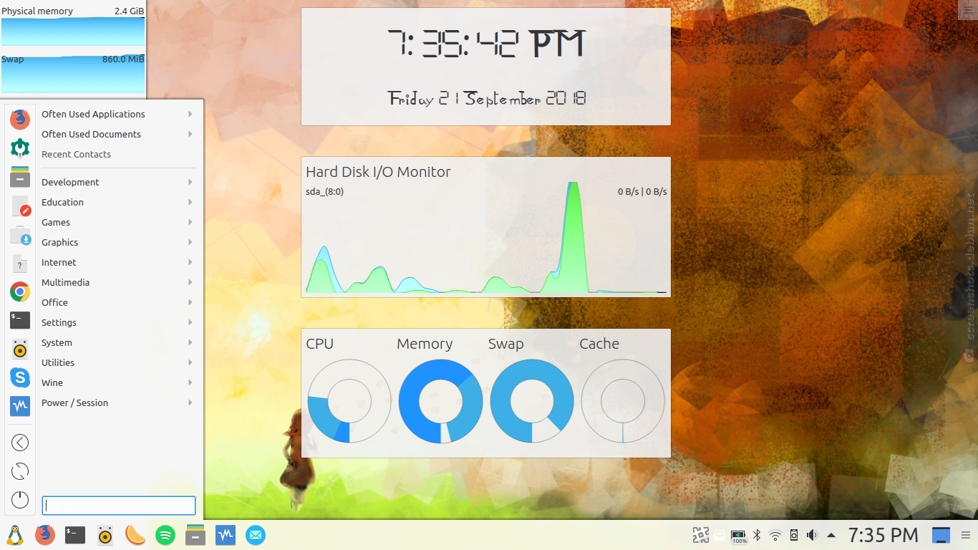Open the file manager favorite in menu
978x550 pixels.
click(20, 176)
